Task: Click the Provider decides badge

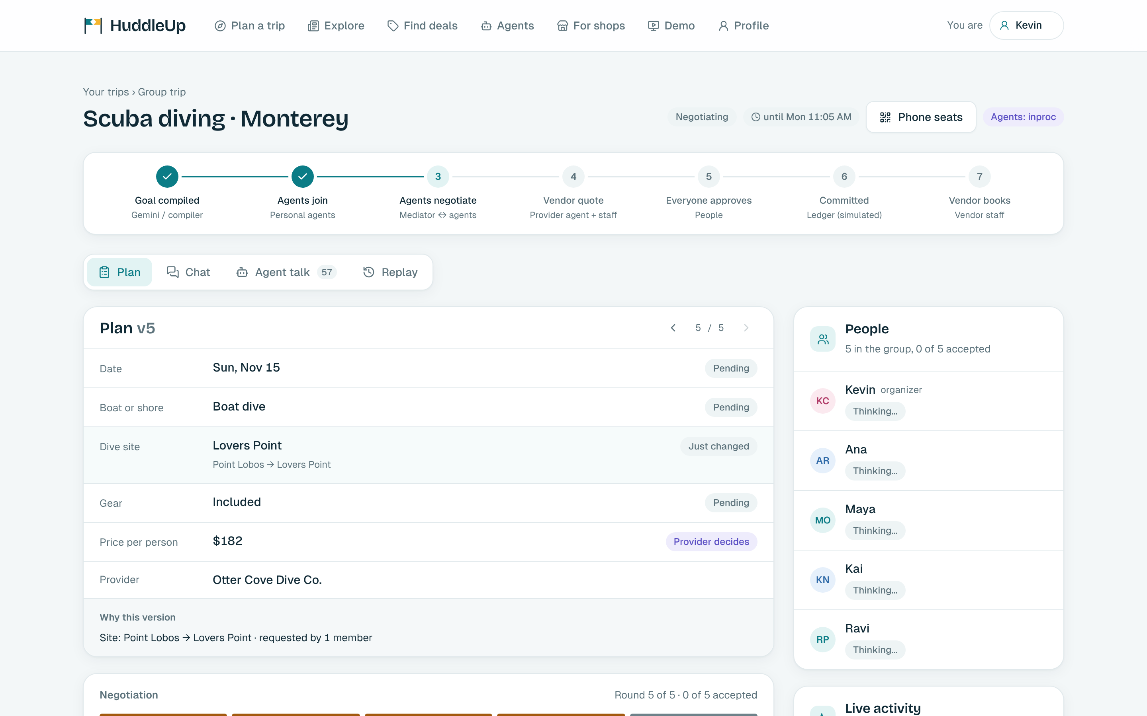Action: [x=711, y=542]
